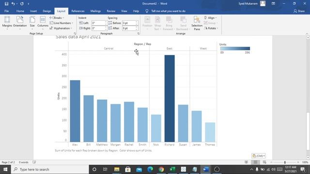The image size is (310, 174).
Task: Open the Orientation options
Action: 20,23
